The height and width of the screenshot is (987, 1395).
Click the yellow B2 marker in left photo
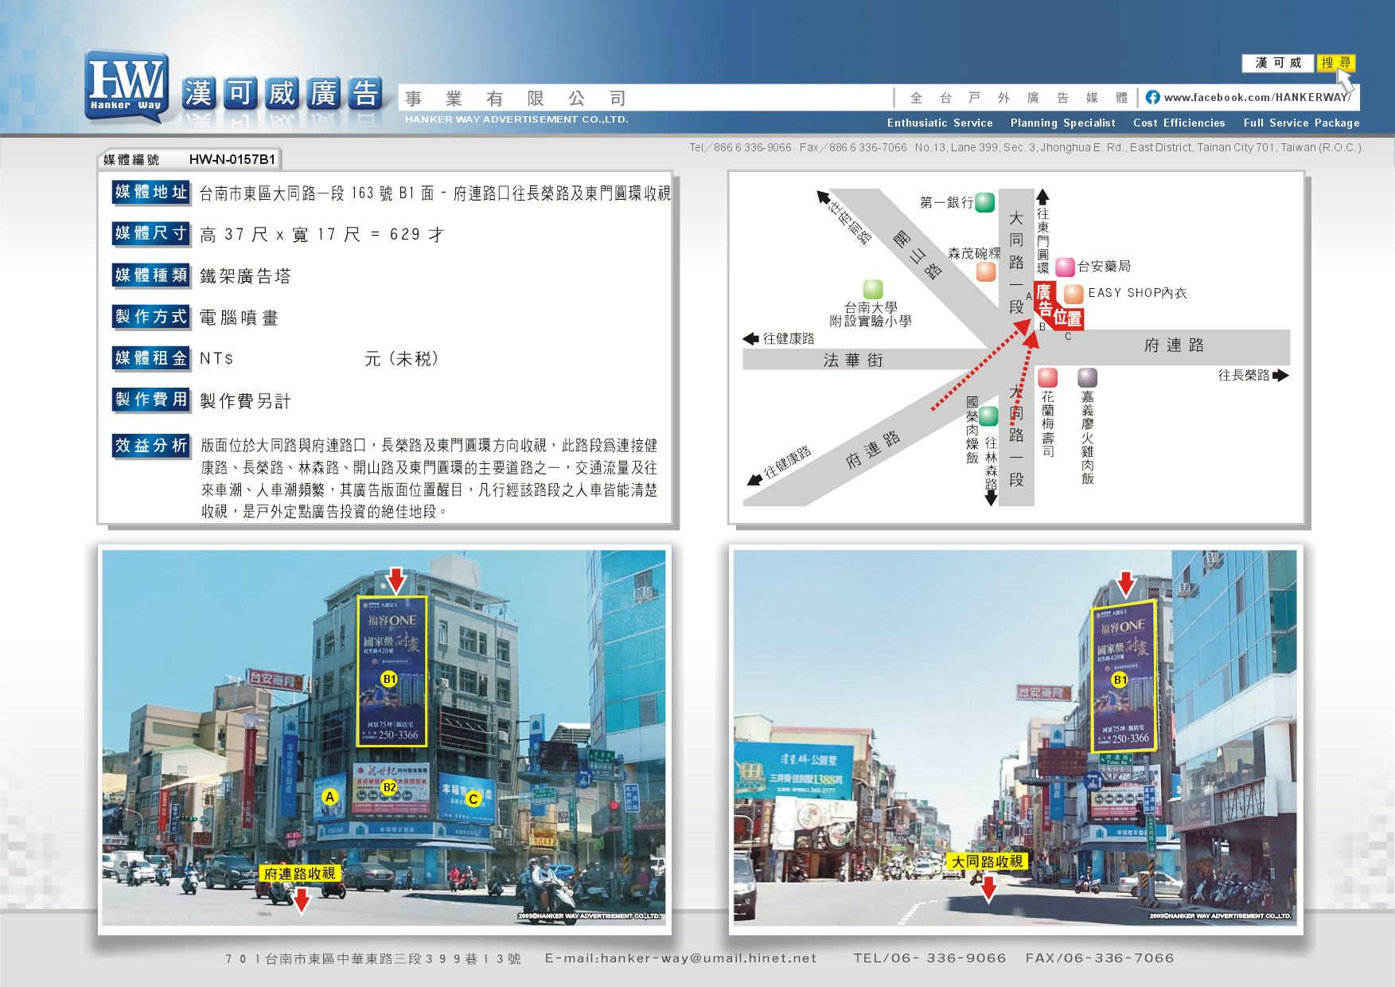(389, 787)
